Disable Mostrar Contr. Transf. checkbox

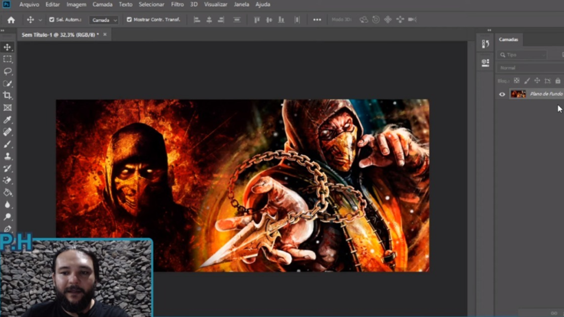[129, 20]
